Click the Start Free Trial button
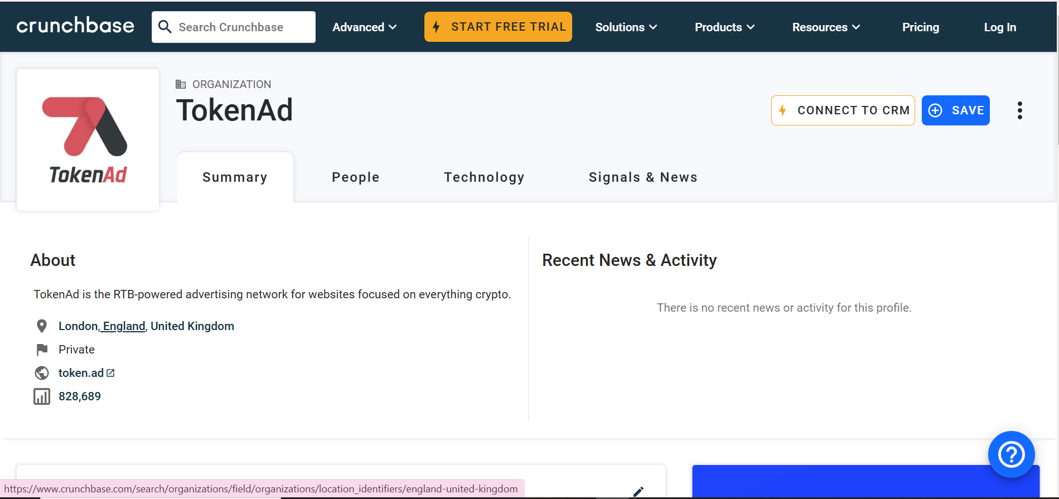Viewport: 1059px width, 499px height. [498, 27]
